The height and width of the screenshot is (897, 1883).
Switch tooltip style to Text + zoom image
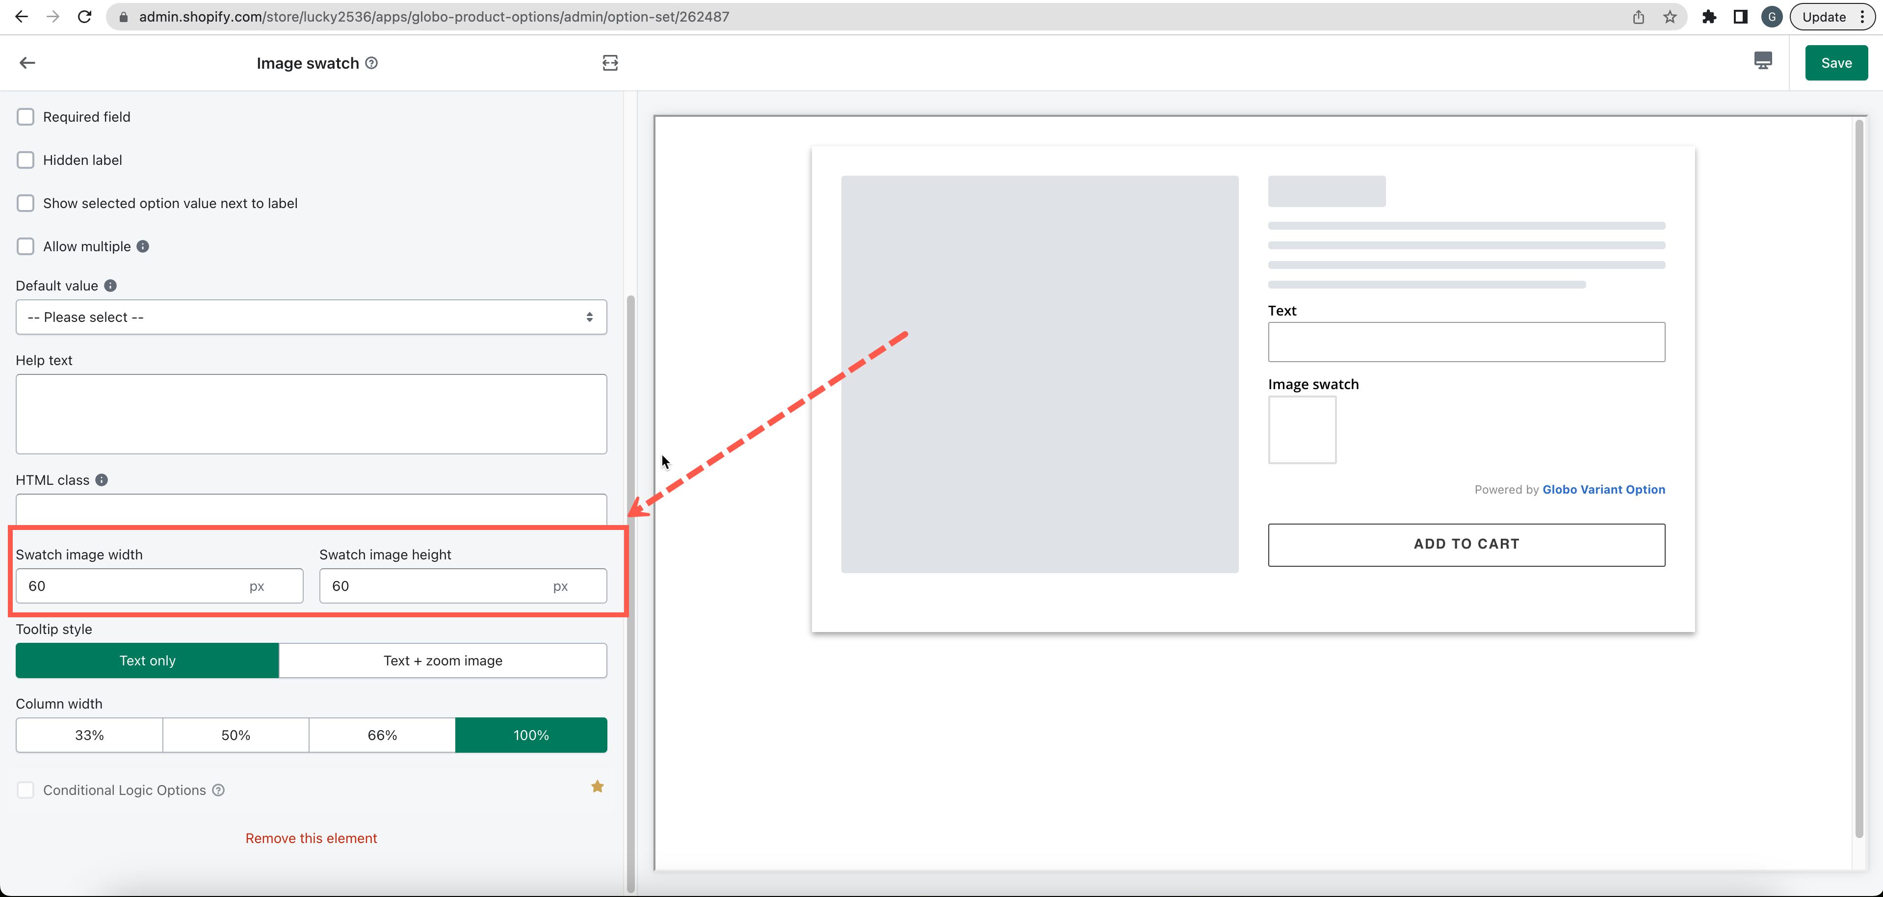coord(443,660)
